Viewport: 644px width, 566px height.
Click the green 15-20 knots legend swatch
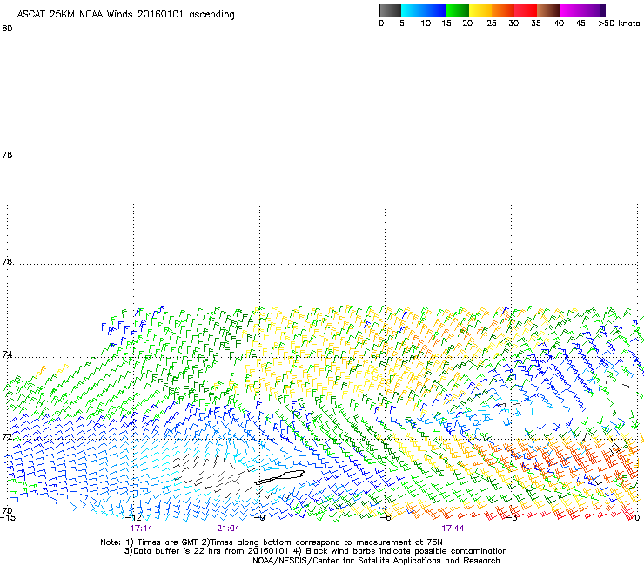point(458,10)
